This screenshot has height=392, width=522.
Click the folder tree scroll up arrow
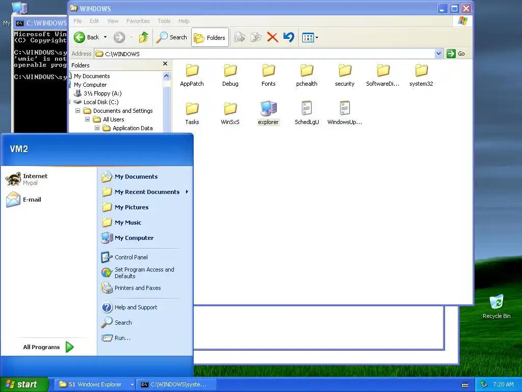167,76
